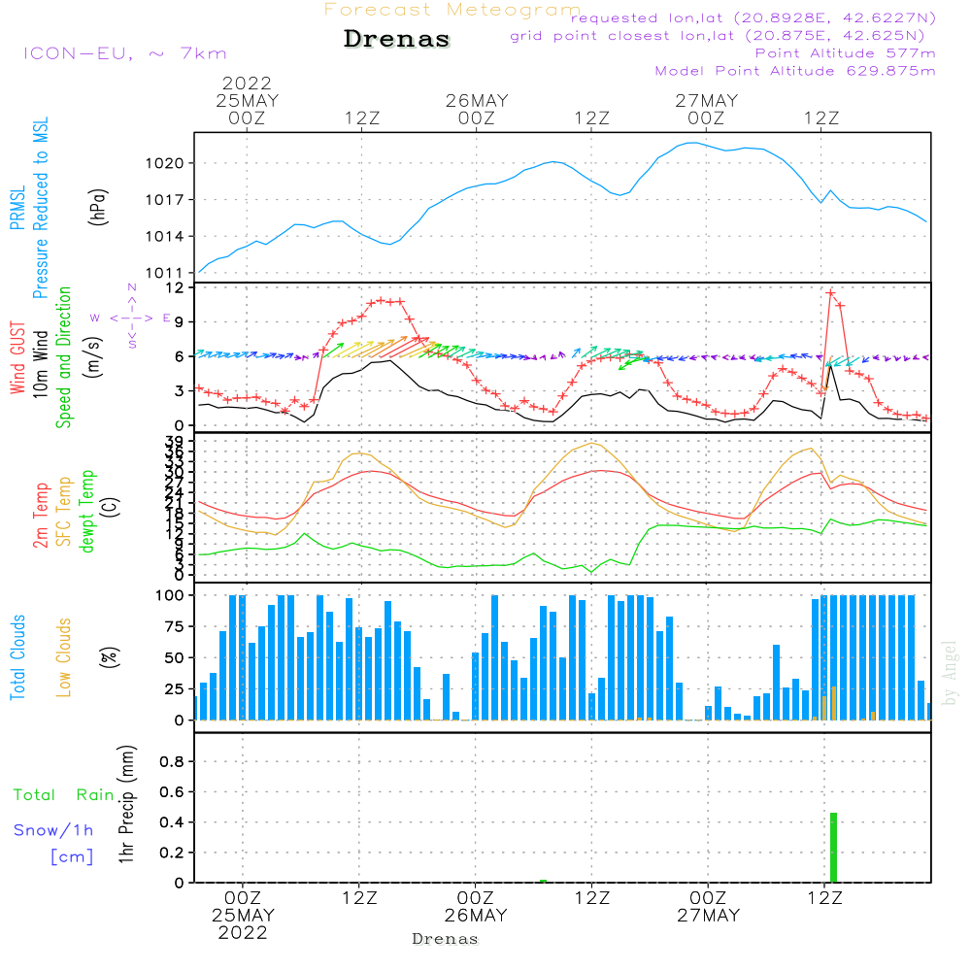This screenshot has width=971, height=971.
Task: Select the 12 tick on the wind axis
Action: (x=175, y=287)
